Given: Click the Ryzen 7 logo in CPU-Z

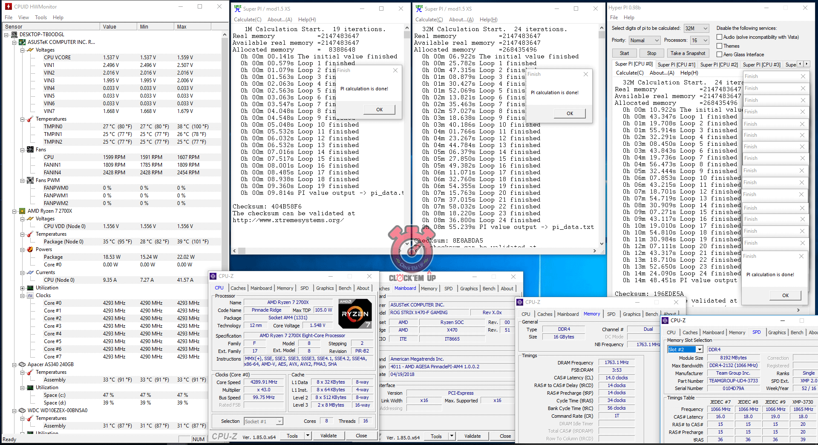Looking at the screenshot, I should (355, 313).
